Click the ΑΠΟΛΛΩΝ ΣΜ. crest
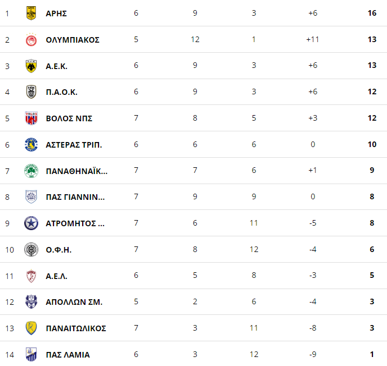This screenshot has height=366, width=387. [31, 301]
